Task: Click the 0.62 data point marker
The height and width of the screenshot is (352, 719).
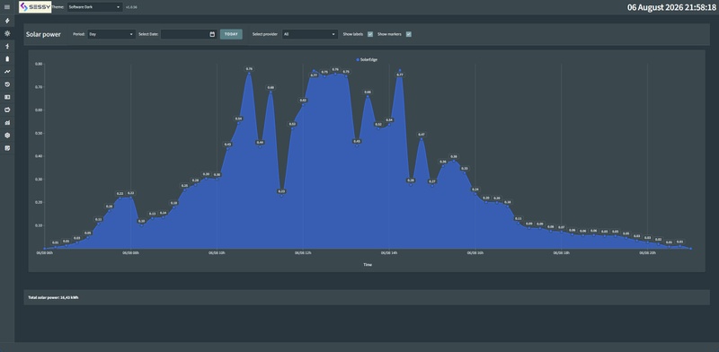Action: 303,104
